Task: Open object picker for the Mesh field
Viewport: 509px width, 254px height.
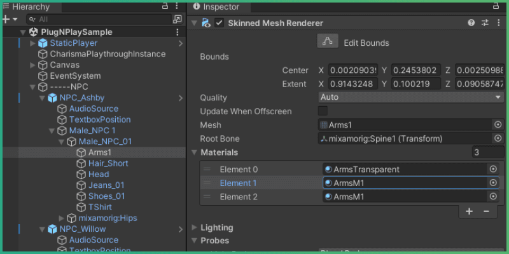Action: pyautogui.click(x=497, y=125)
